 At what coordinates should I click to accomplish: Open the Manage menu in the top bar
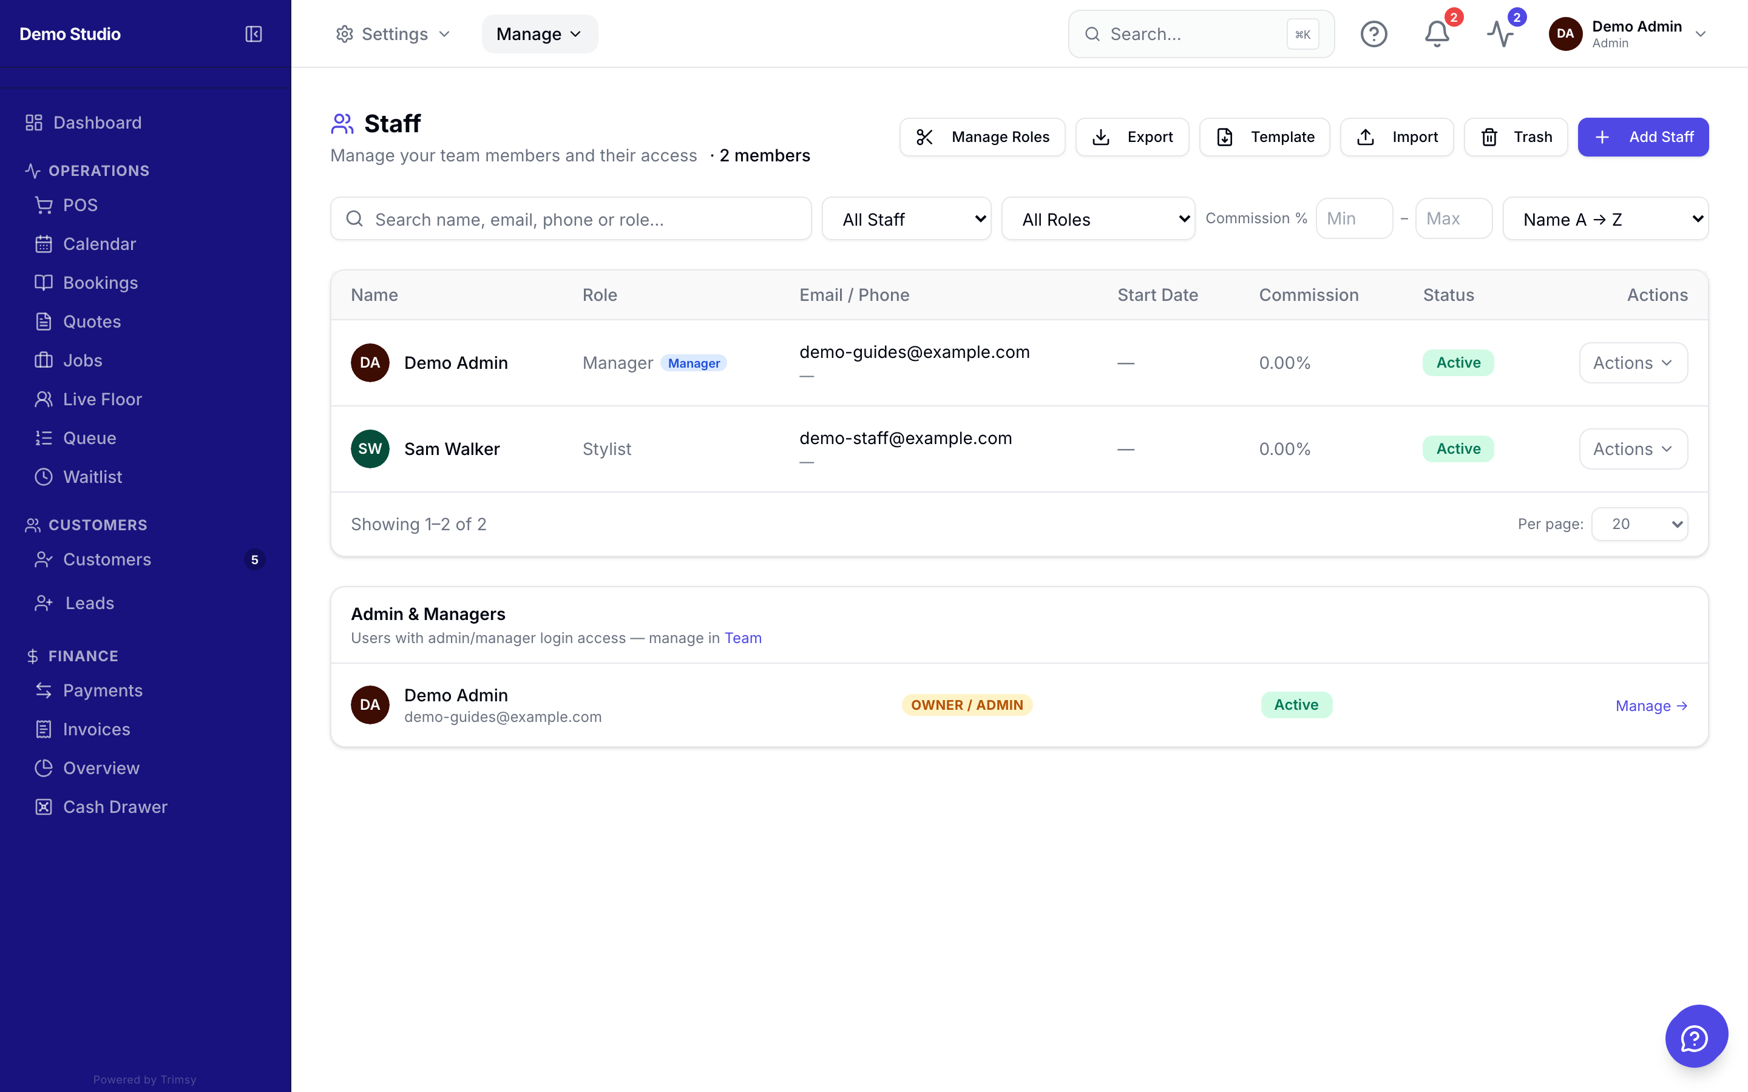[x=540, y=34]
